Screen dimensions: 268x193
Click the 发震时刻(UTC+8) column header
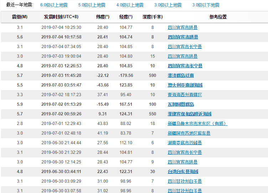(61, 17)
